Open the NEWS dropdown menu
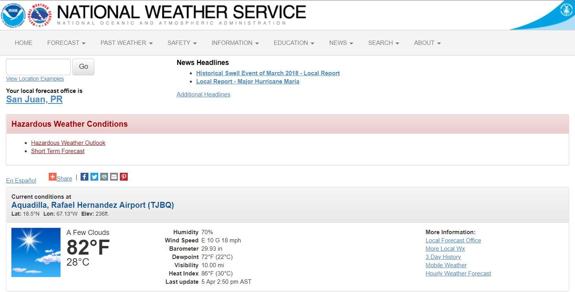 point(341,43)
